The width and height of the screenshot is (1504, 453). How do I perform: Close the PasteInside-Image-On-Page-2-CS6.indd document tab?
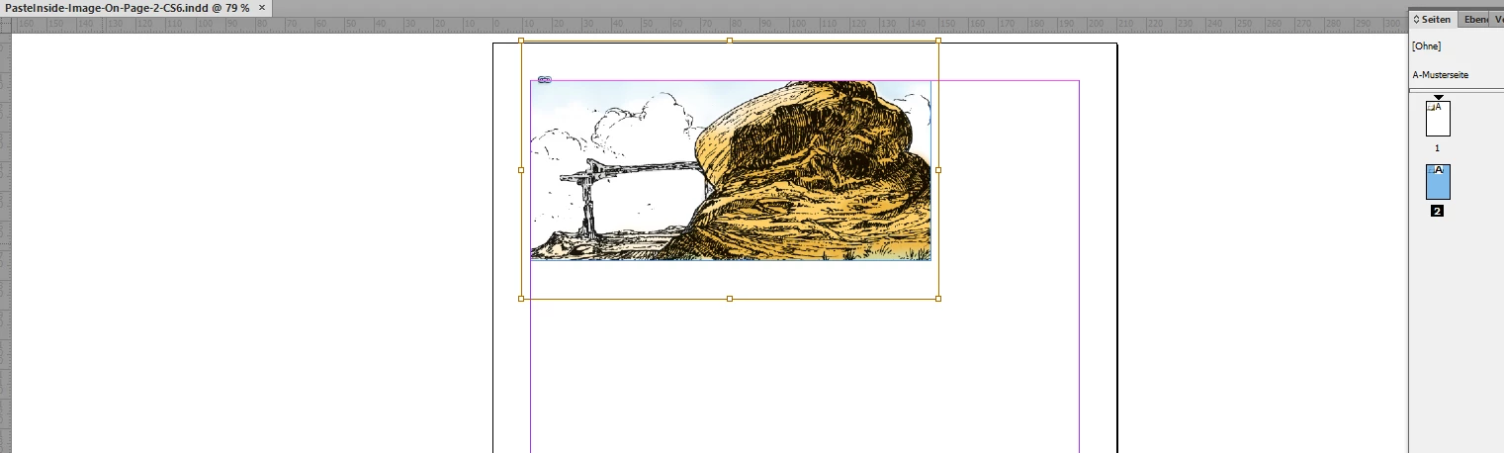(262, 7)
